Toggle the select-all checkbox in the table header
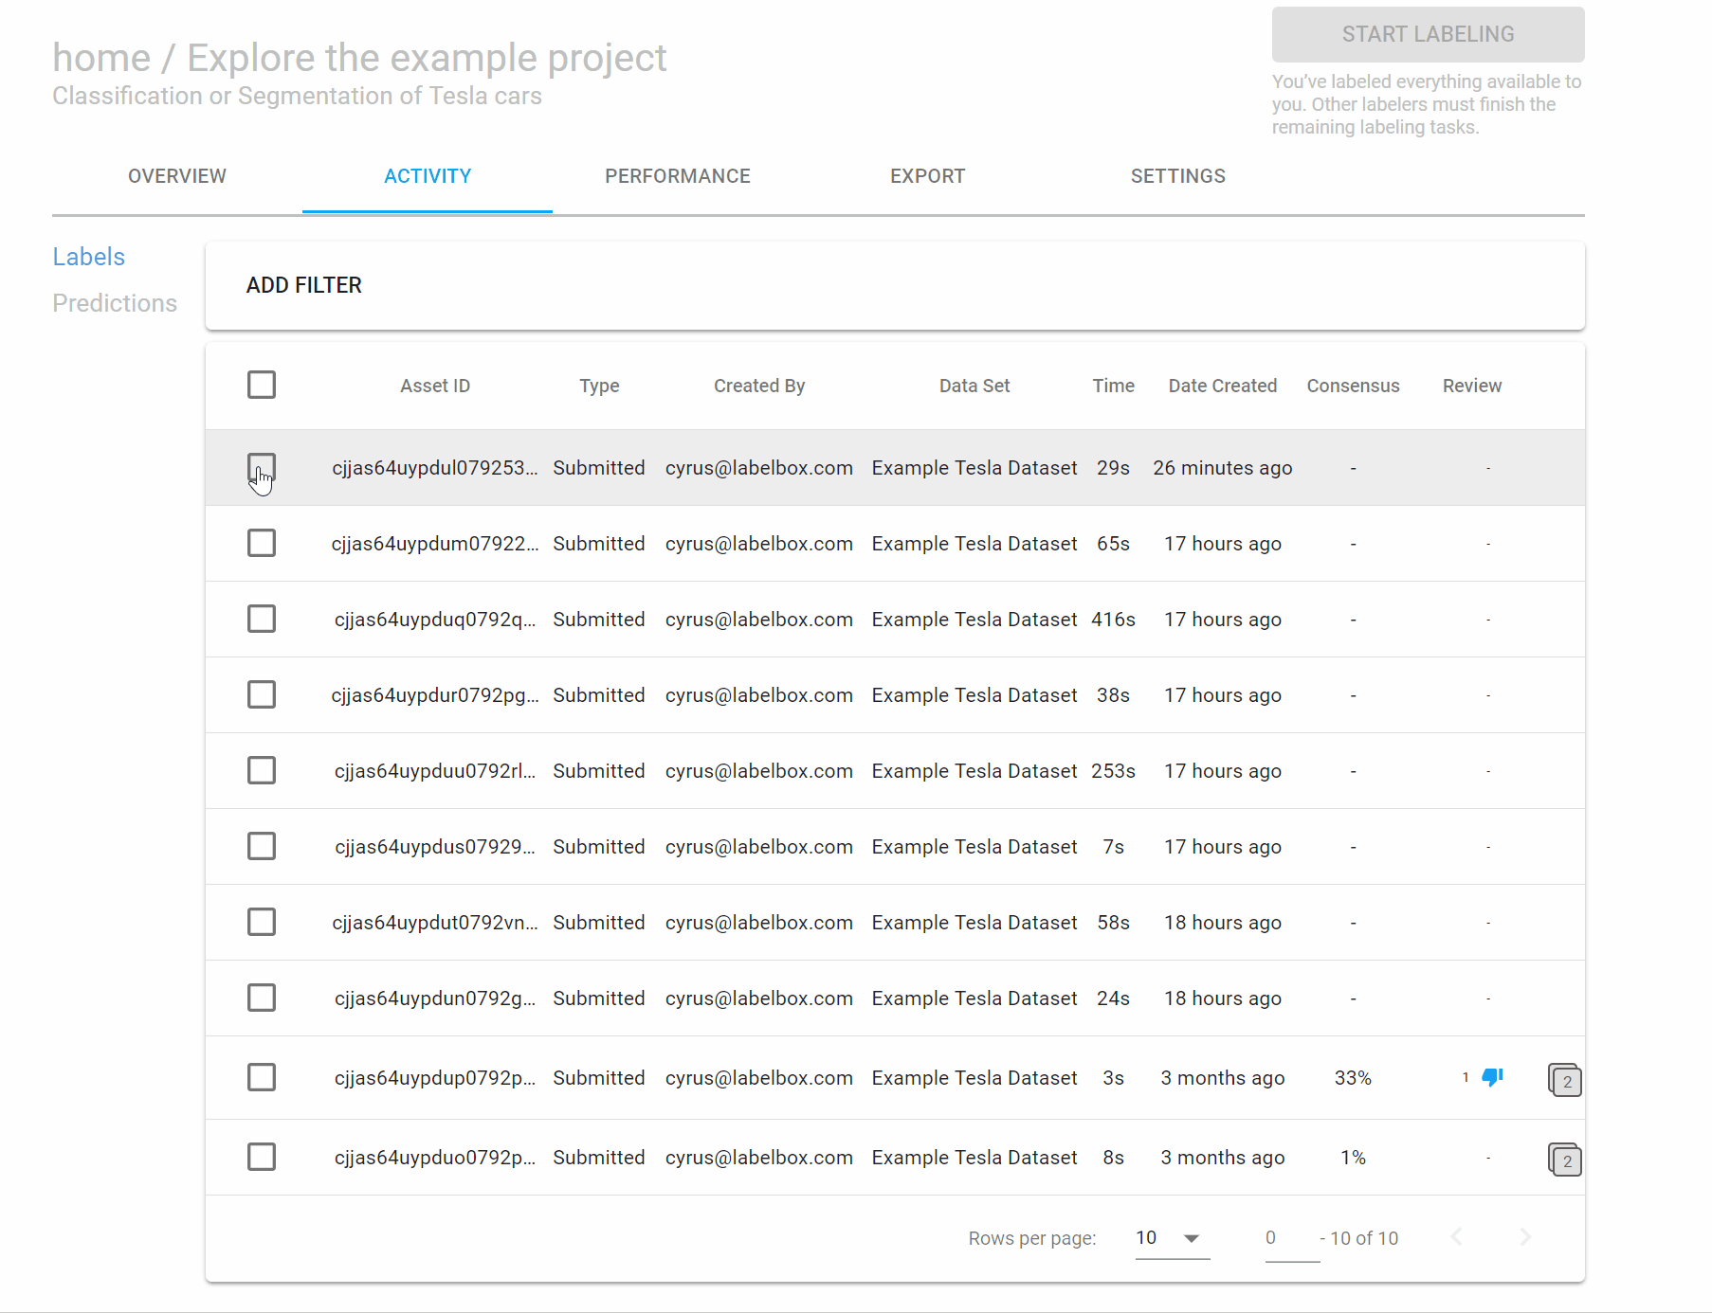The width and height of the screenshot is (1712, 1313). click(262, 385)
